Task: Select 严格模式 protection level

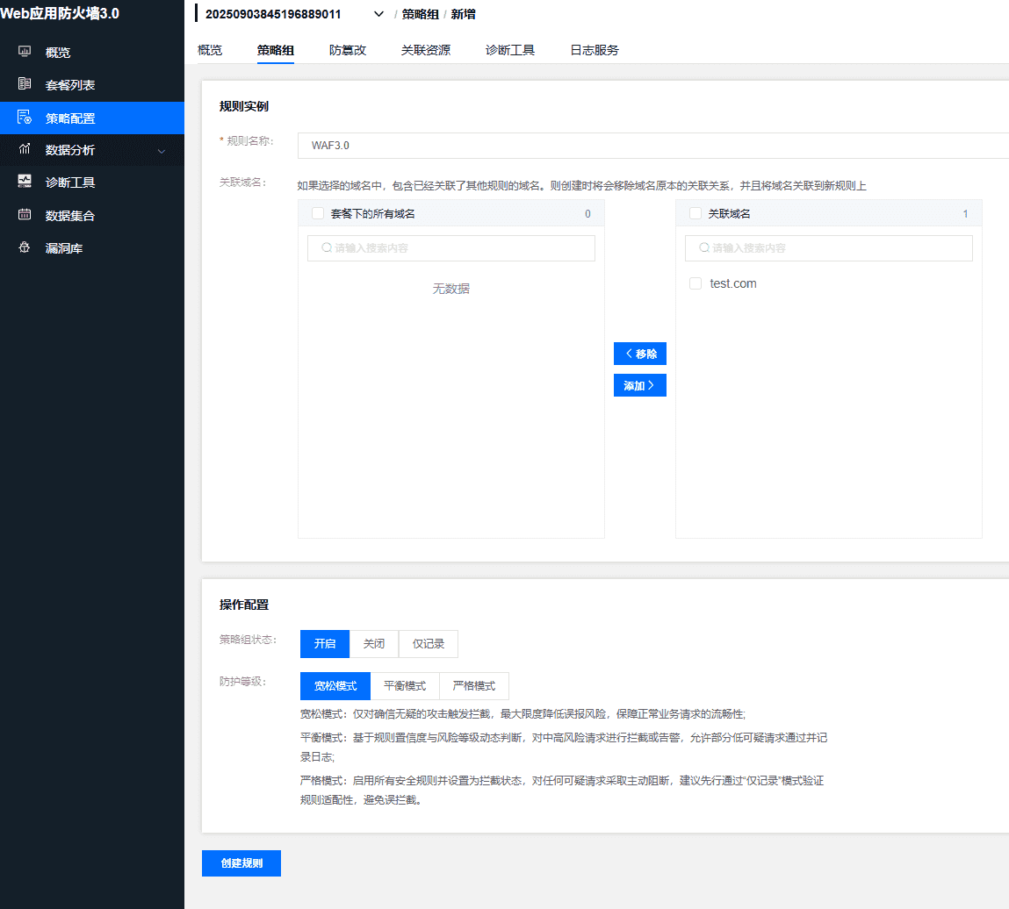Action: (x=473, y=686)
